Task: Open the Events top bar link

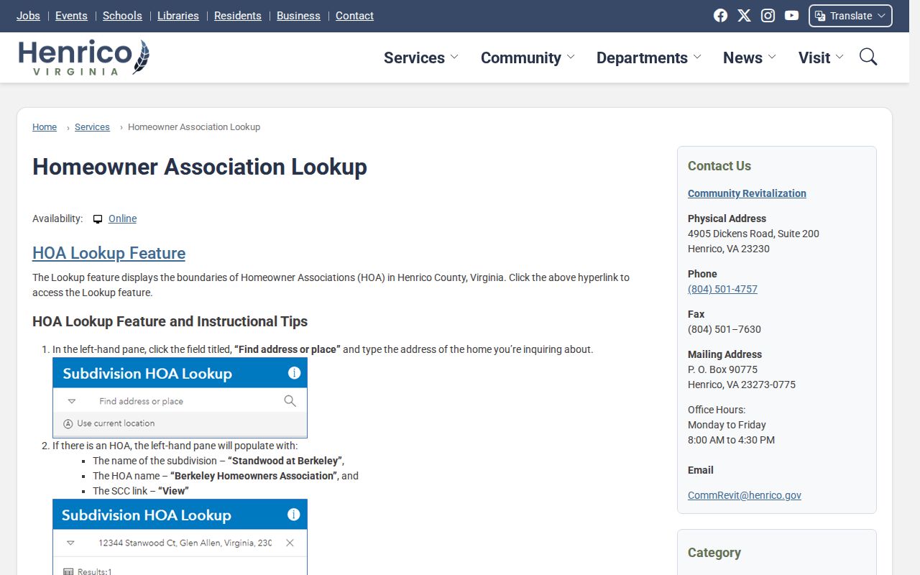Action: 71,16
